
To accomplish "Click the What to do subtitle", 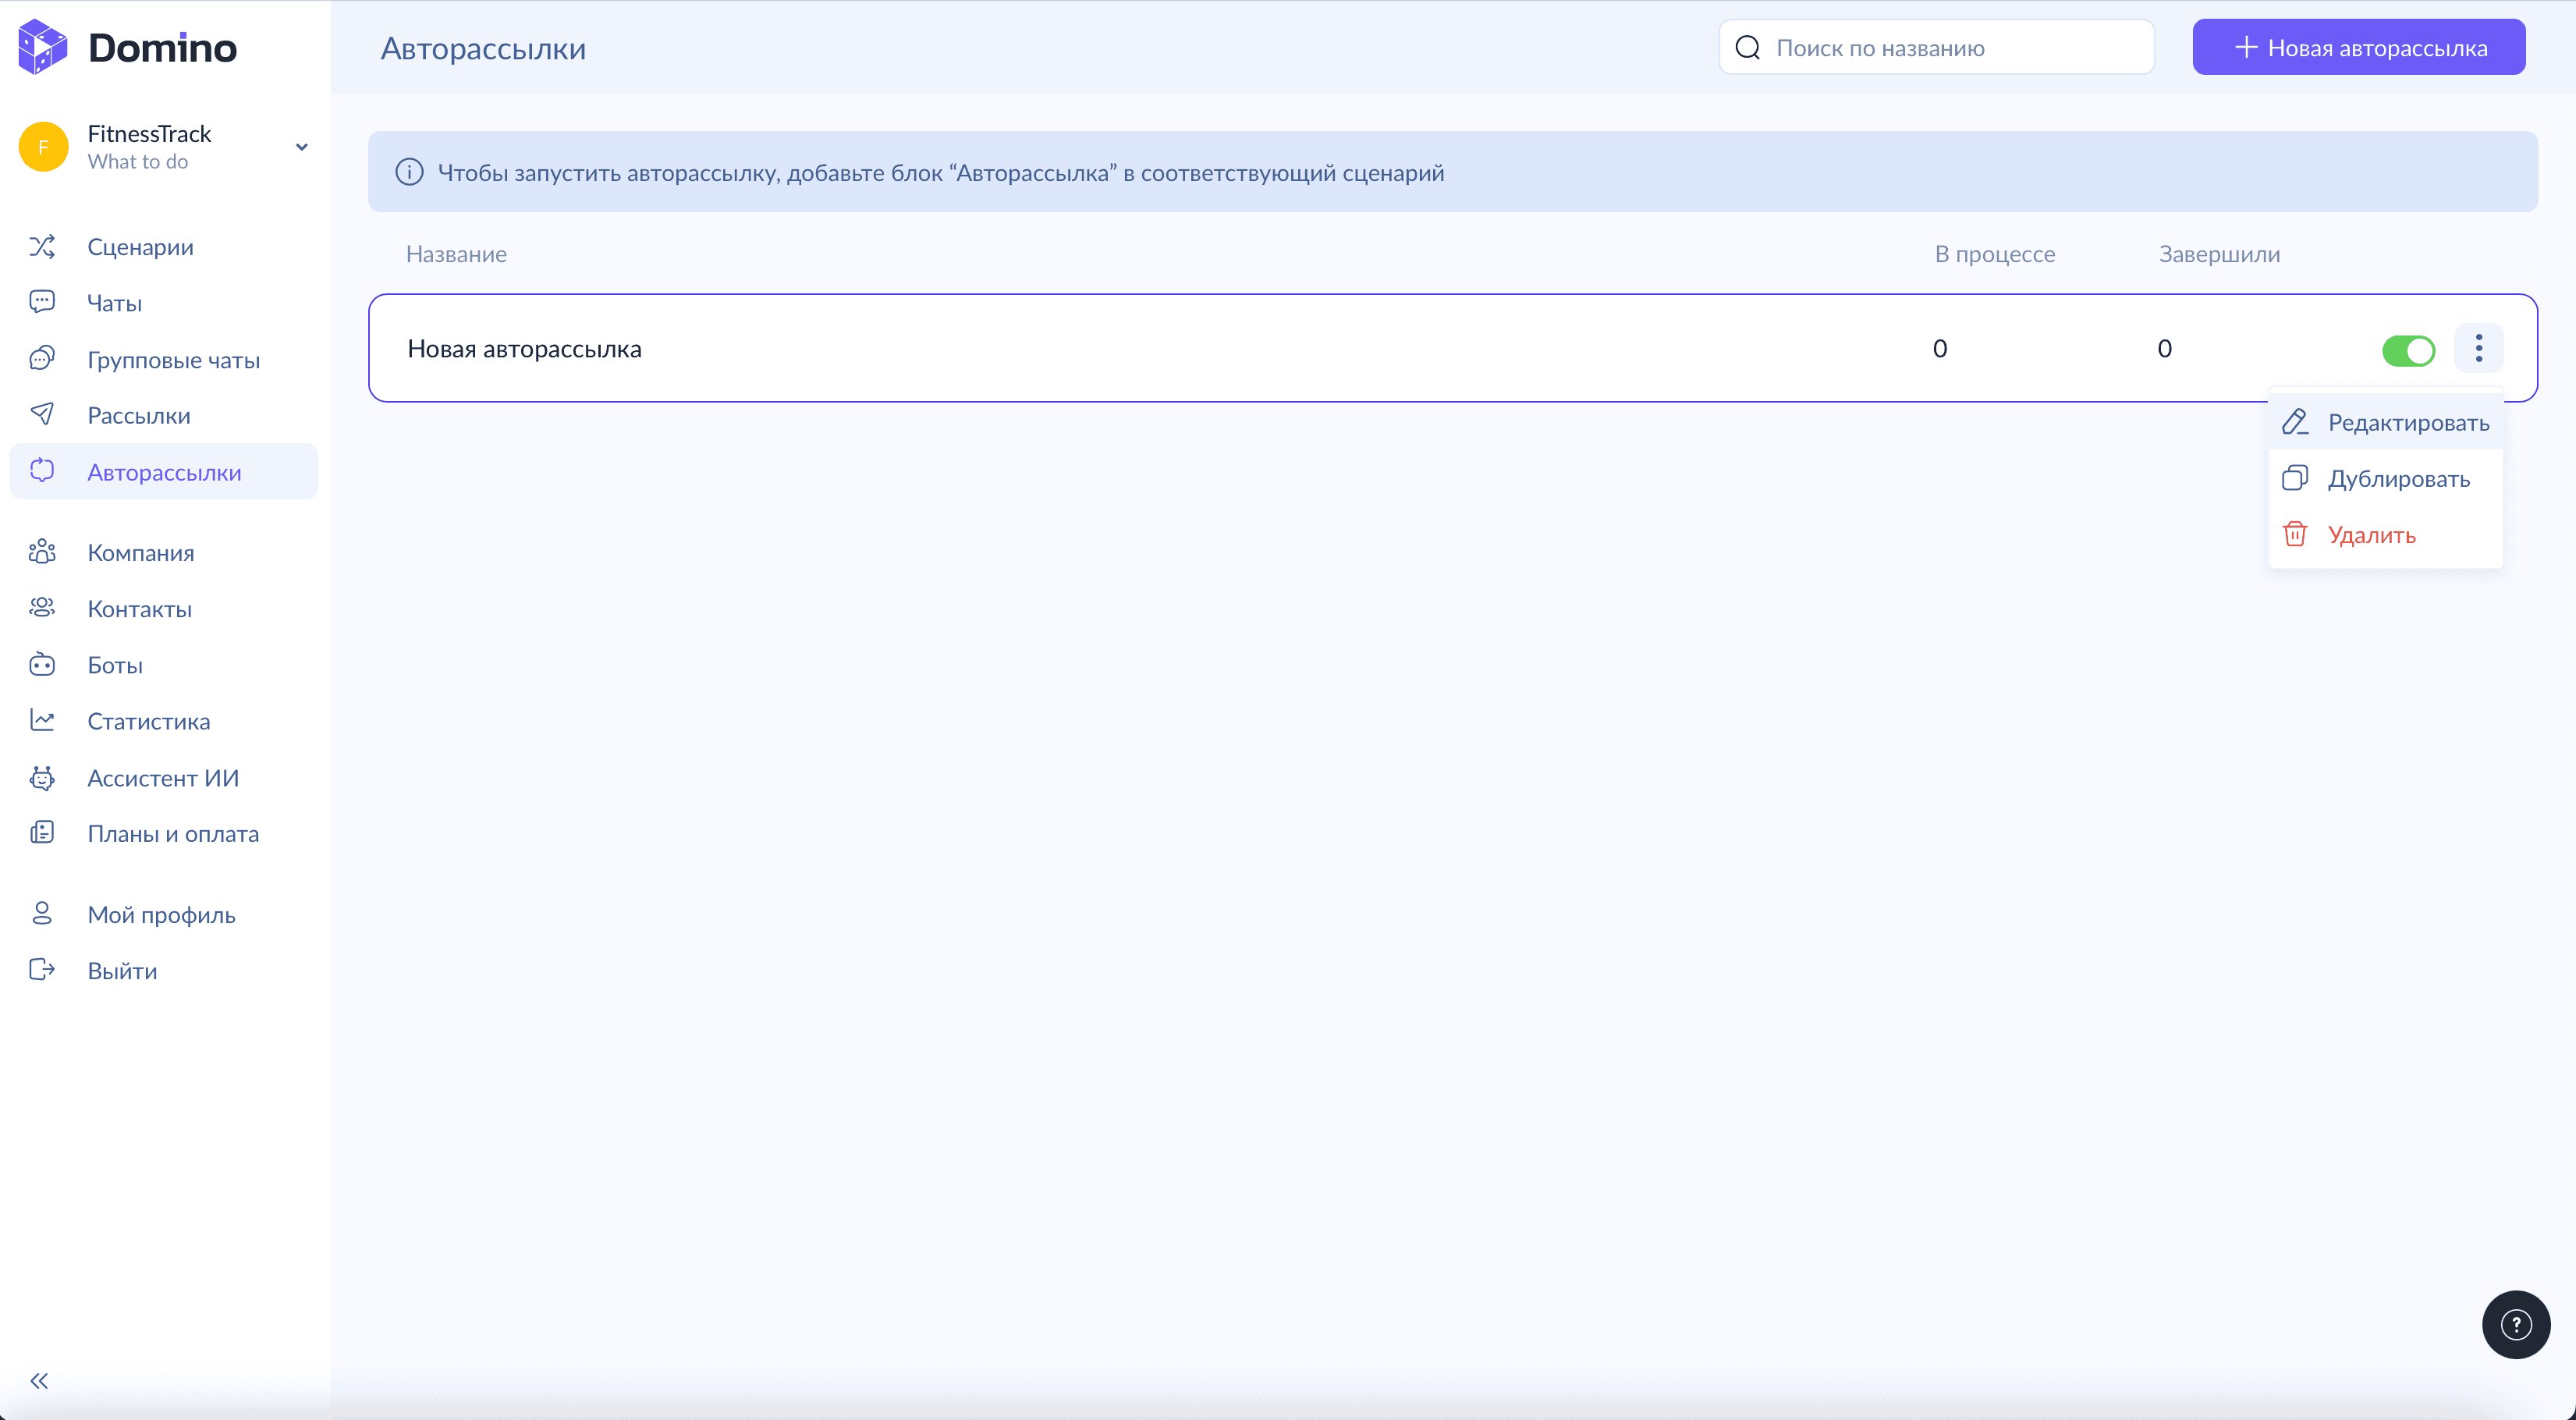I will (x=137, y=161).
